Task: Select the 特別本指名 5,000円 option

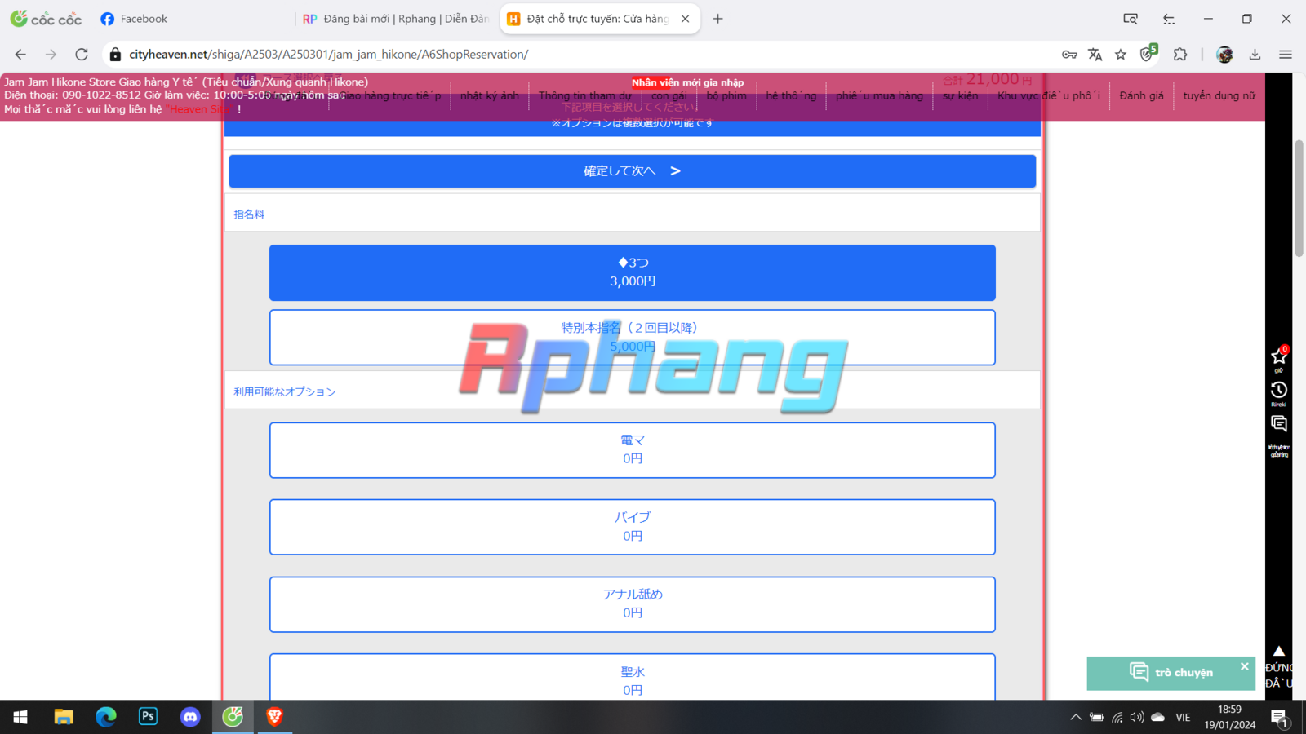Action: (x=633, y=337)
